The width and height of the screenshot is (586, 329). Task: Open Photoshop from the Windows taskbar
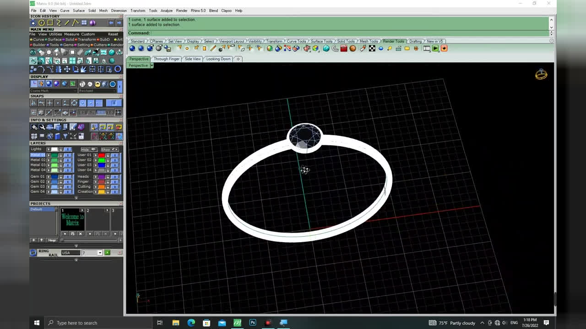point(253,323)
